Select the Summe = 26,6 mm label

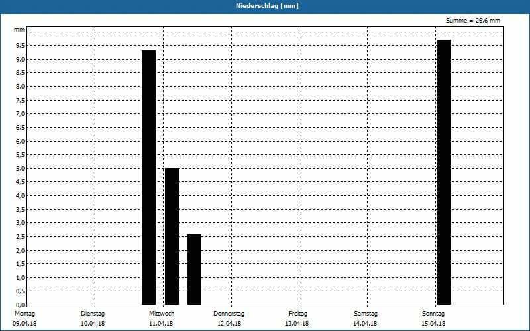[x=473, y=21]
